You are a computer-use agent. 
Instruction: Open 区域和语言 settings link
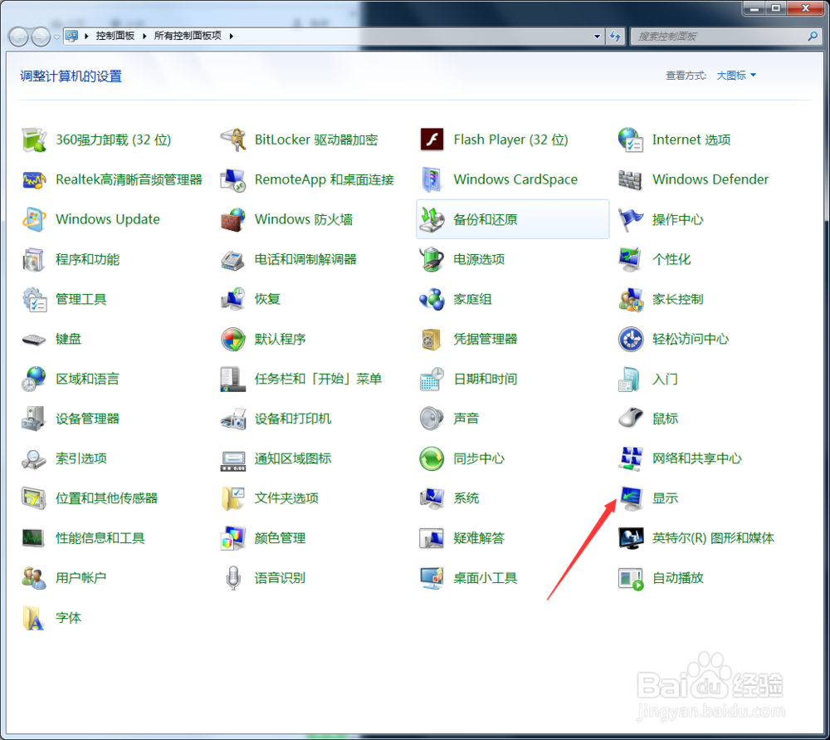click(x=88, y=380)
